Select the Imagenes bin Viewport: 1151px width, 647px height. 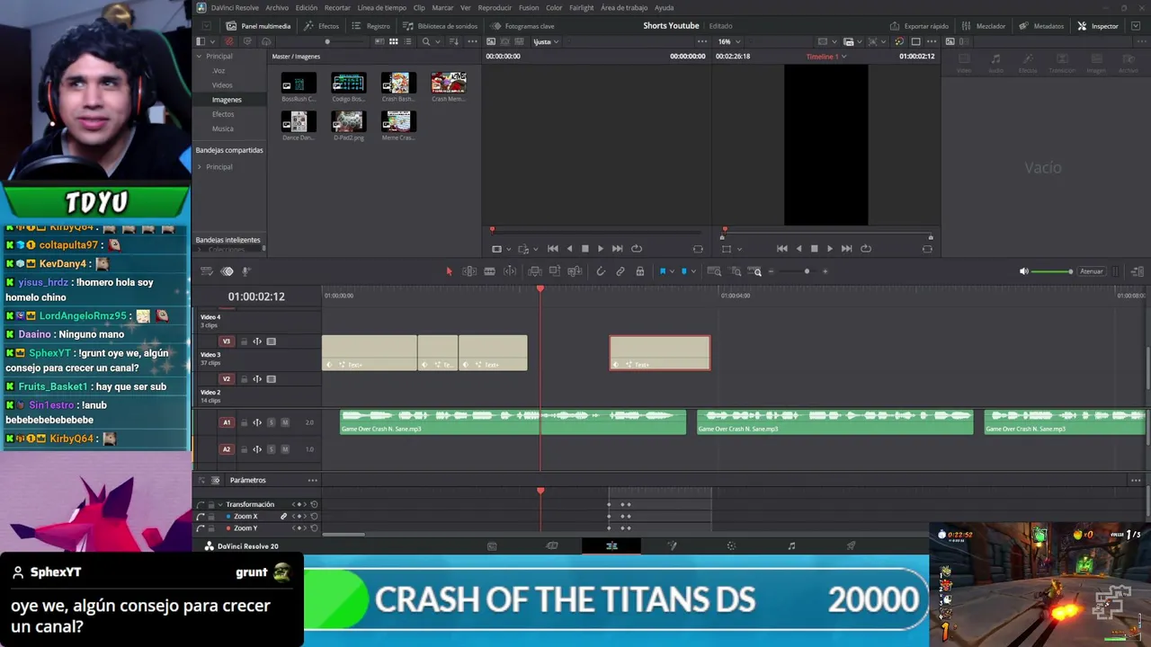[x=227, y=100]
